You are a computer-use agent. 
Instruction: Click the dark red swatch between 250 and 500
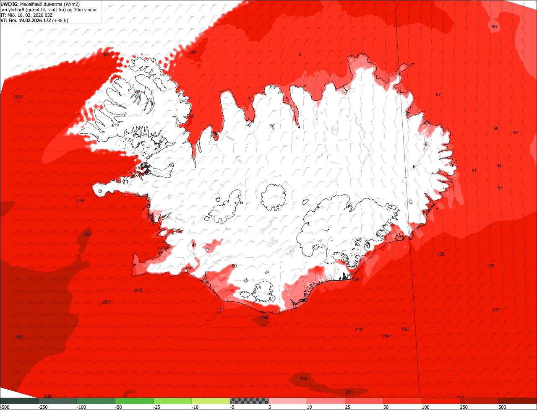(479, 401)
